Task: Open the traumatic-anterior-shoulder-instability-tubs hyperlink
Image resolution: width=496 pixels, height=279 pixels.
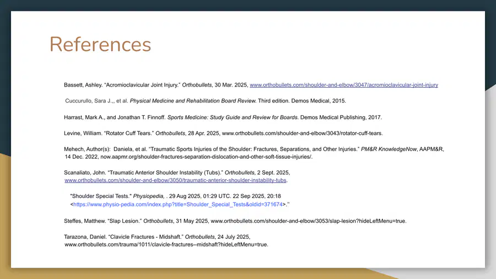Action: [175, 180]
